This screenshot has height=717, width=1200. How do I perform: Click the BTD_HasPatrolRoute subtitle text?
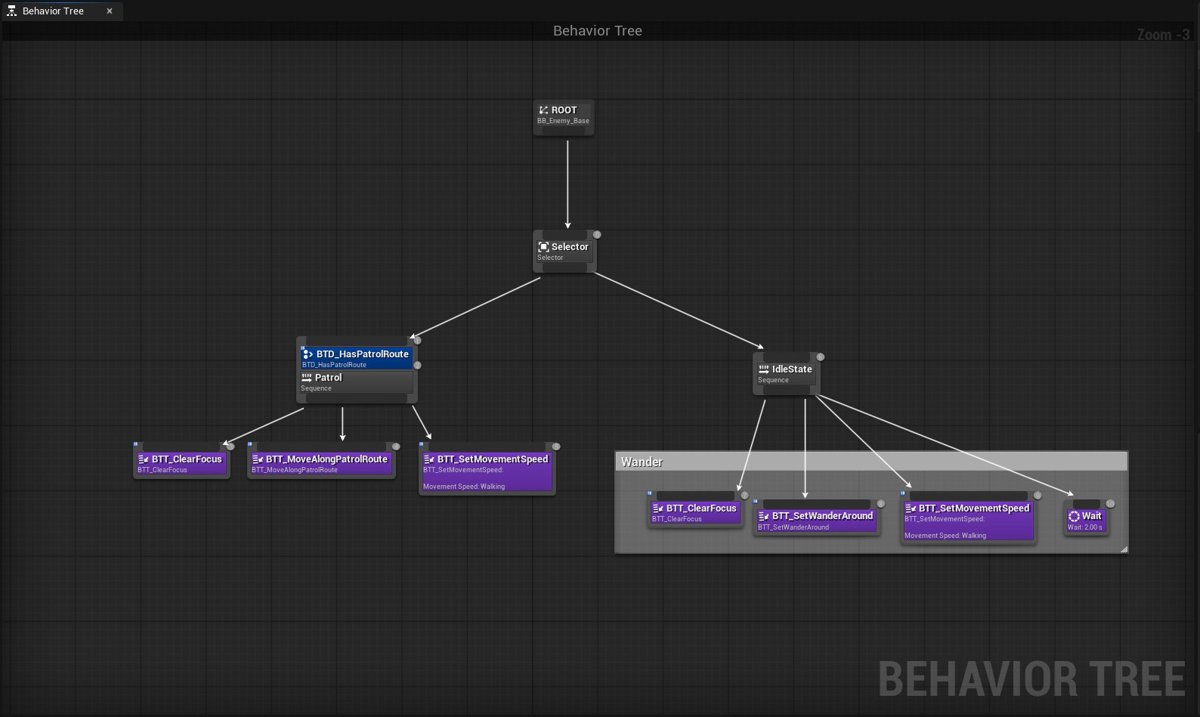(x=334, y=365)
